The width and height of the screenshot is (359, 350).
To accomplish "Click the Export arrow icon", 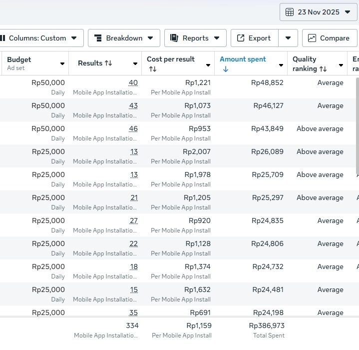I will point(241,38).
